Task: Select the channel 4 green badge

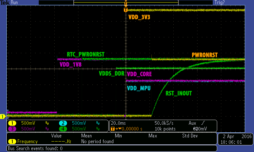Action: tap(63, 129)
